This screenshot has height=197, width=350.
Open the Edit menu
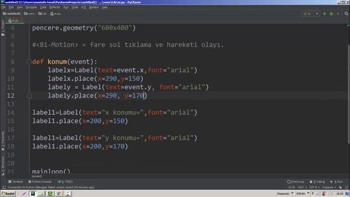[x=11, y=7]
